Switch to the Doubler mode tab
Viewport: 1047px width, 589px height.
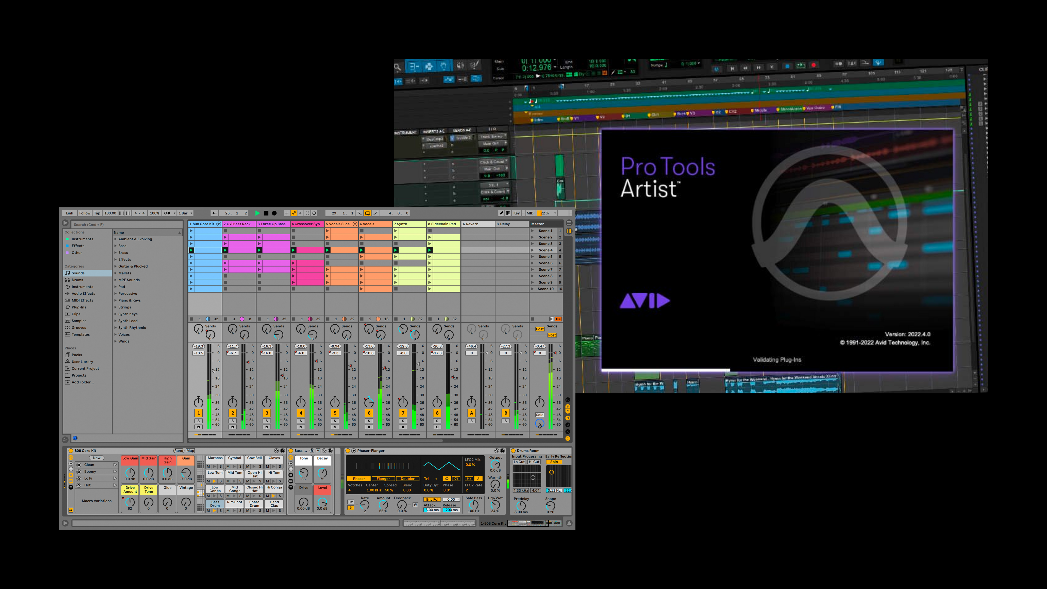(407, 479)
